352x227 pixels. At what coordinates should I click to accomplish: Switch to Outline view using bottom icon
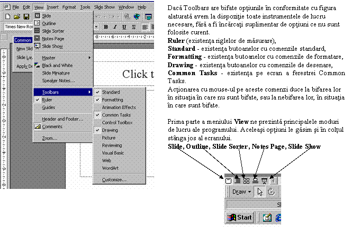[x=237, y=180]
